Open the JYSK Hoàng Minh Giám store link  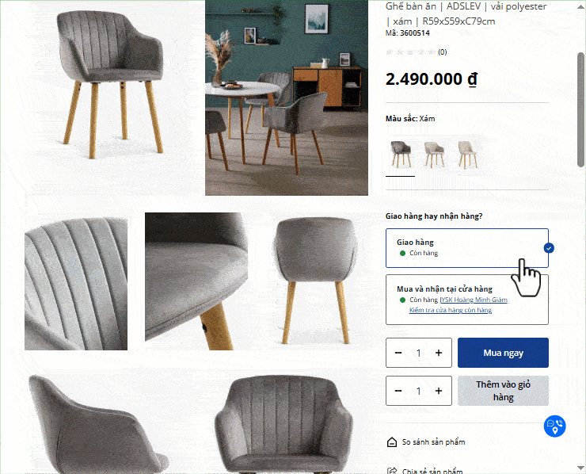point(474,300)
